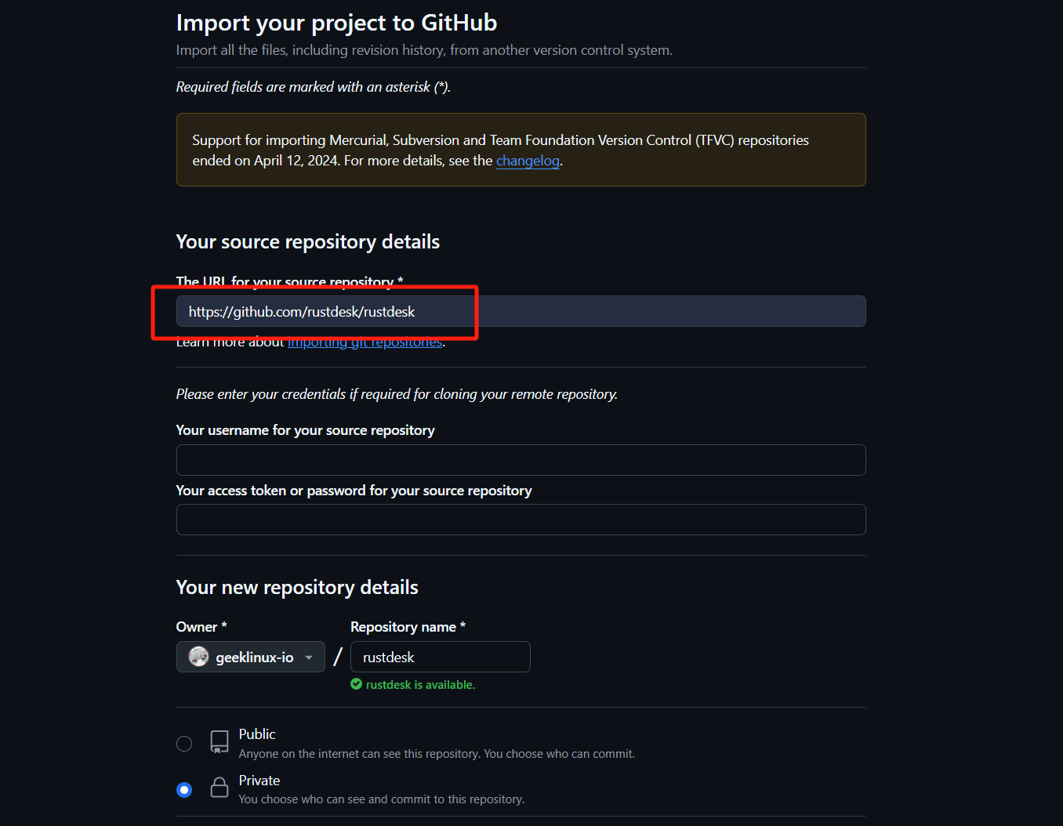
Task: Select the Public visibility radio button
Action: coord(184,744)
